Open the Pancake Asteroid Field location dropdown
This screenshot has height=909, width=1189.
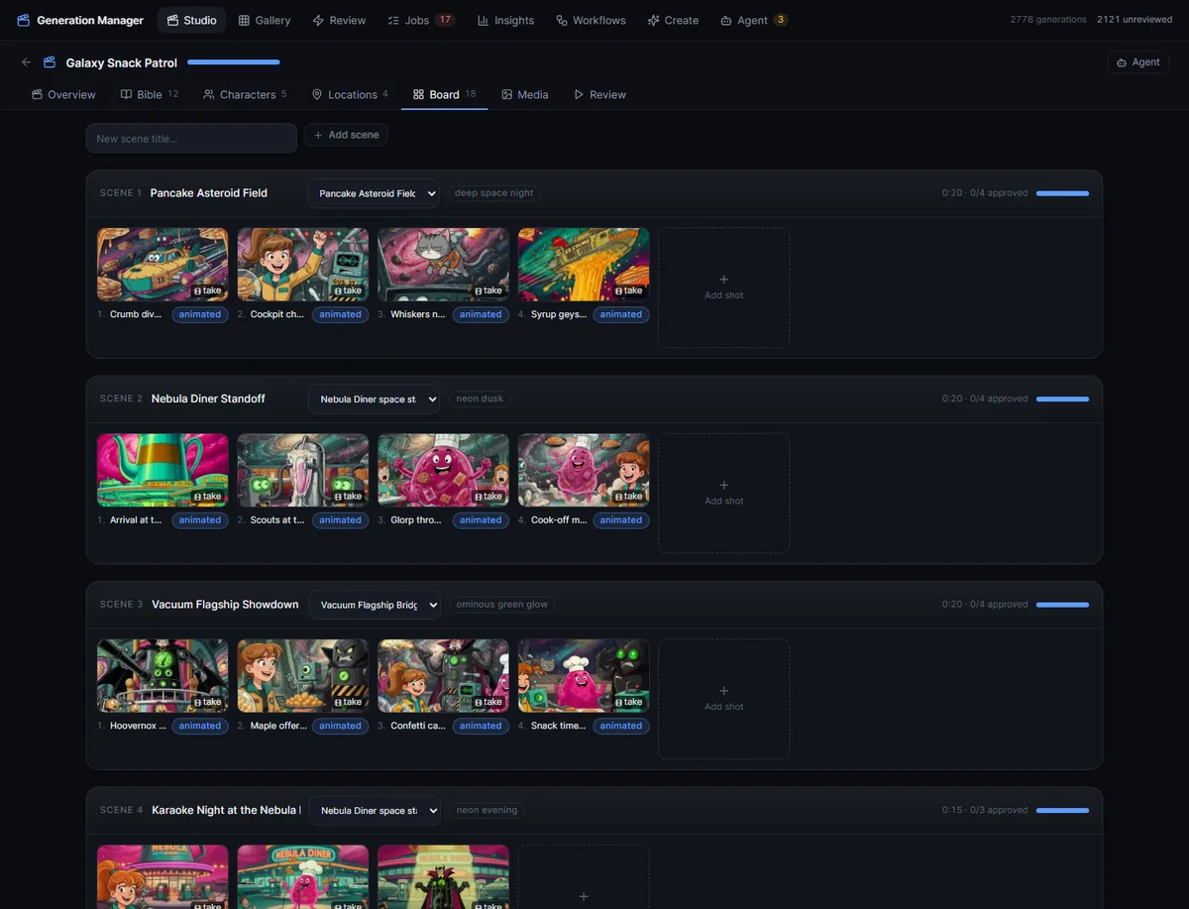[x=373, y=193]
